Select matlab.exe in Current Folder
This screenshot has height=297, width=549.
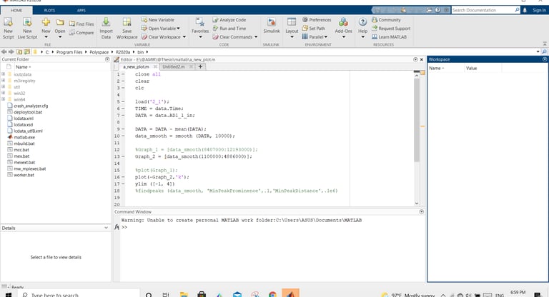24,137
